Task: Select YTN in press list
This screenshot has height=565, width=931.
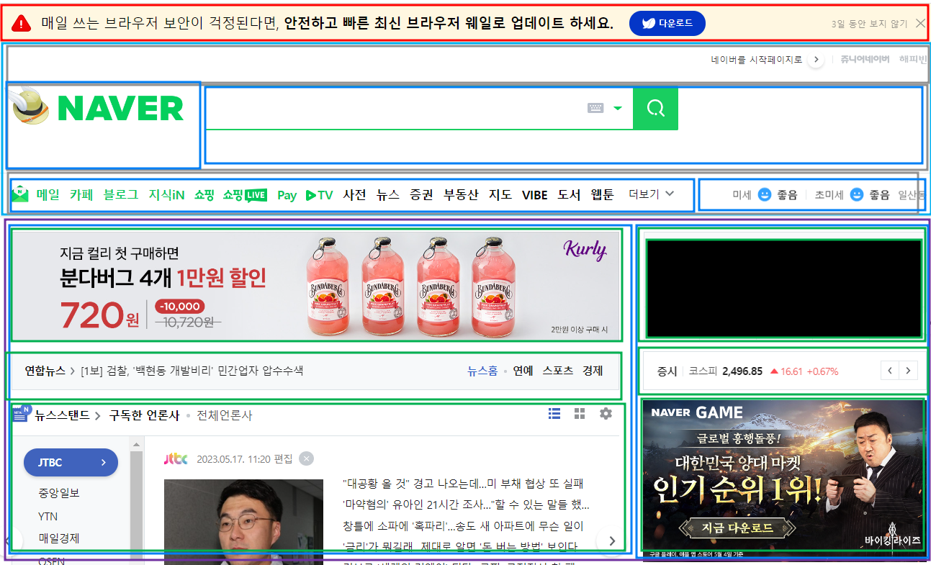Action: pyautogui.click(x=48, y=516)
